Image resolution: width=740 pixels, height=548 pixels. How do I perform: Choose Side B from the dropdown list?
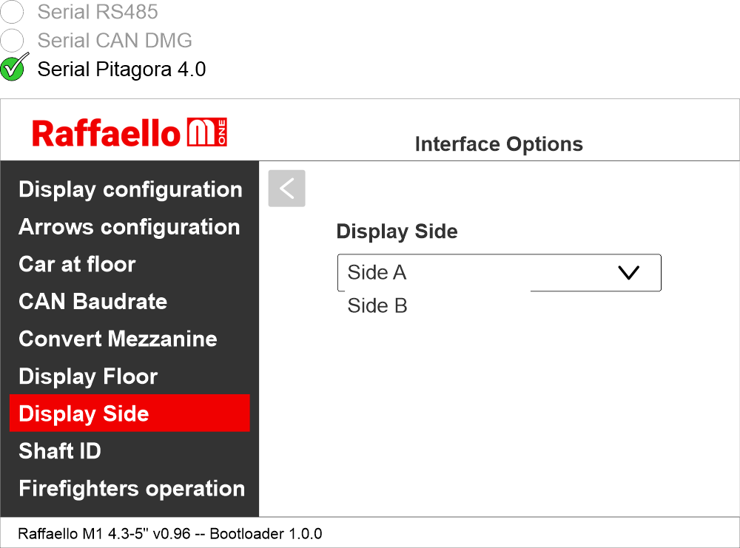tap(377, 306)
